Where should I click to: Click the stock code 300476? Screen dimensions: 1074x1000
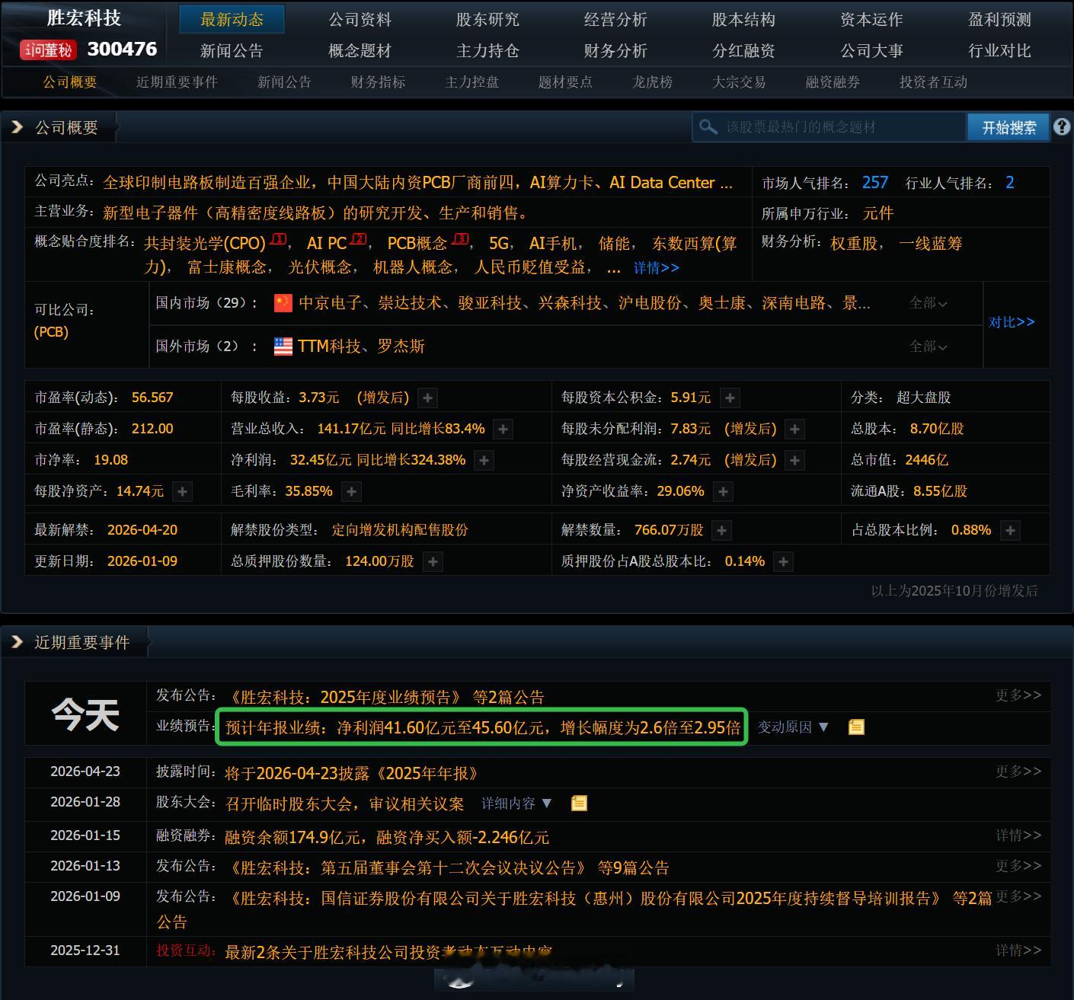122,50
